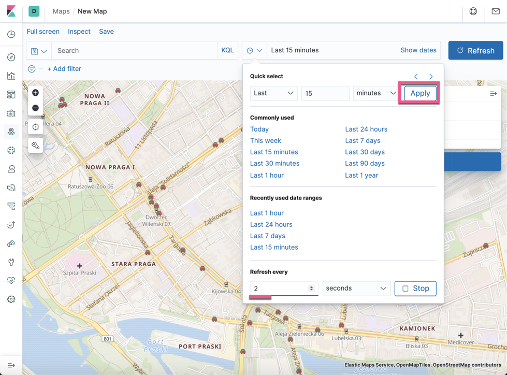Viewport: 507px width, 375px height.
Task: Go to Maps breadcrumb
Action: coord(61,11)
